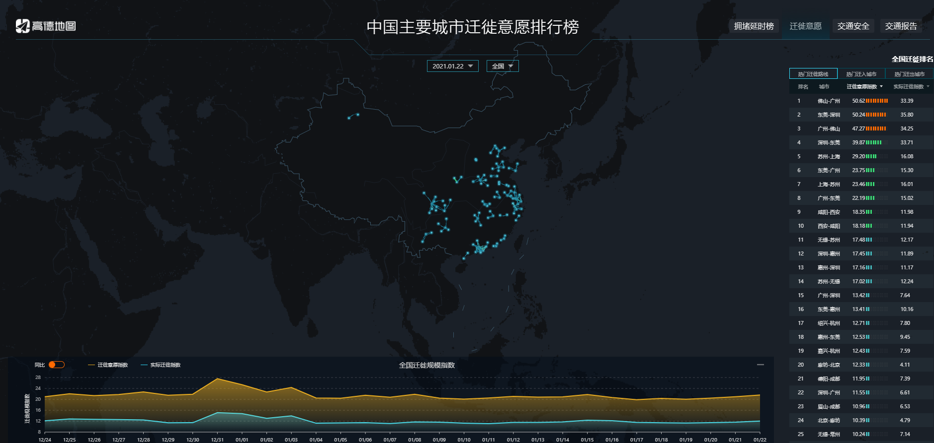The image size is (934, 443).
Task: Select row 北京-廊坊
Action: click(x=861, y=420)
